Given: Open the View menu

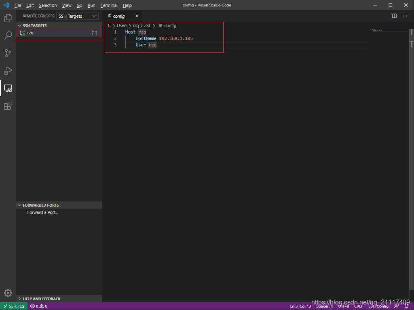Looking at the screenshot, I should 67,5.
